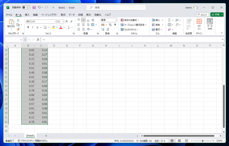The height and width of the screenshot is (146, 229).
Task: Click the Comments button
Action: [x=202, y=15]
